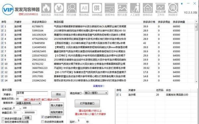The height and width of the screenshot is (124, 199).
Task: Click the status 采集完毕,商品数:100
Action: click(177, 95)
